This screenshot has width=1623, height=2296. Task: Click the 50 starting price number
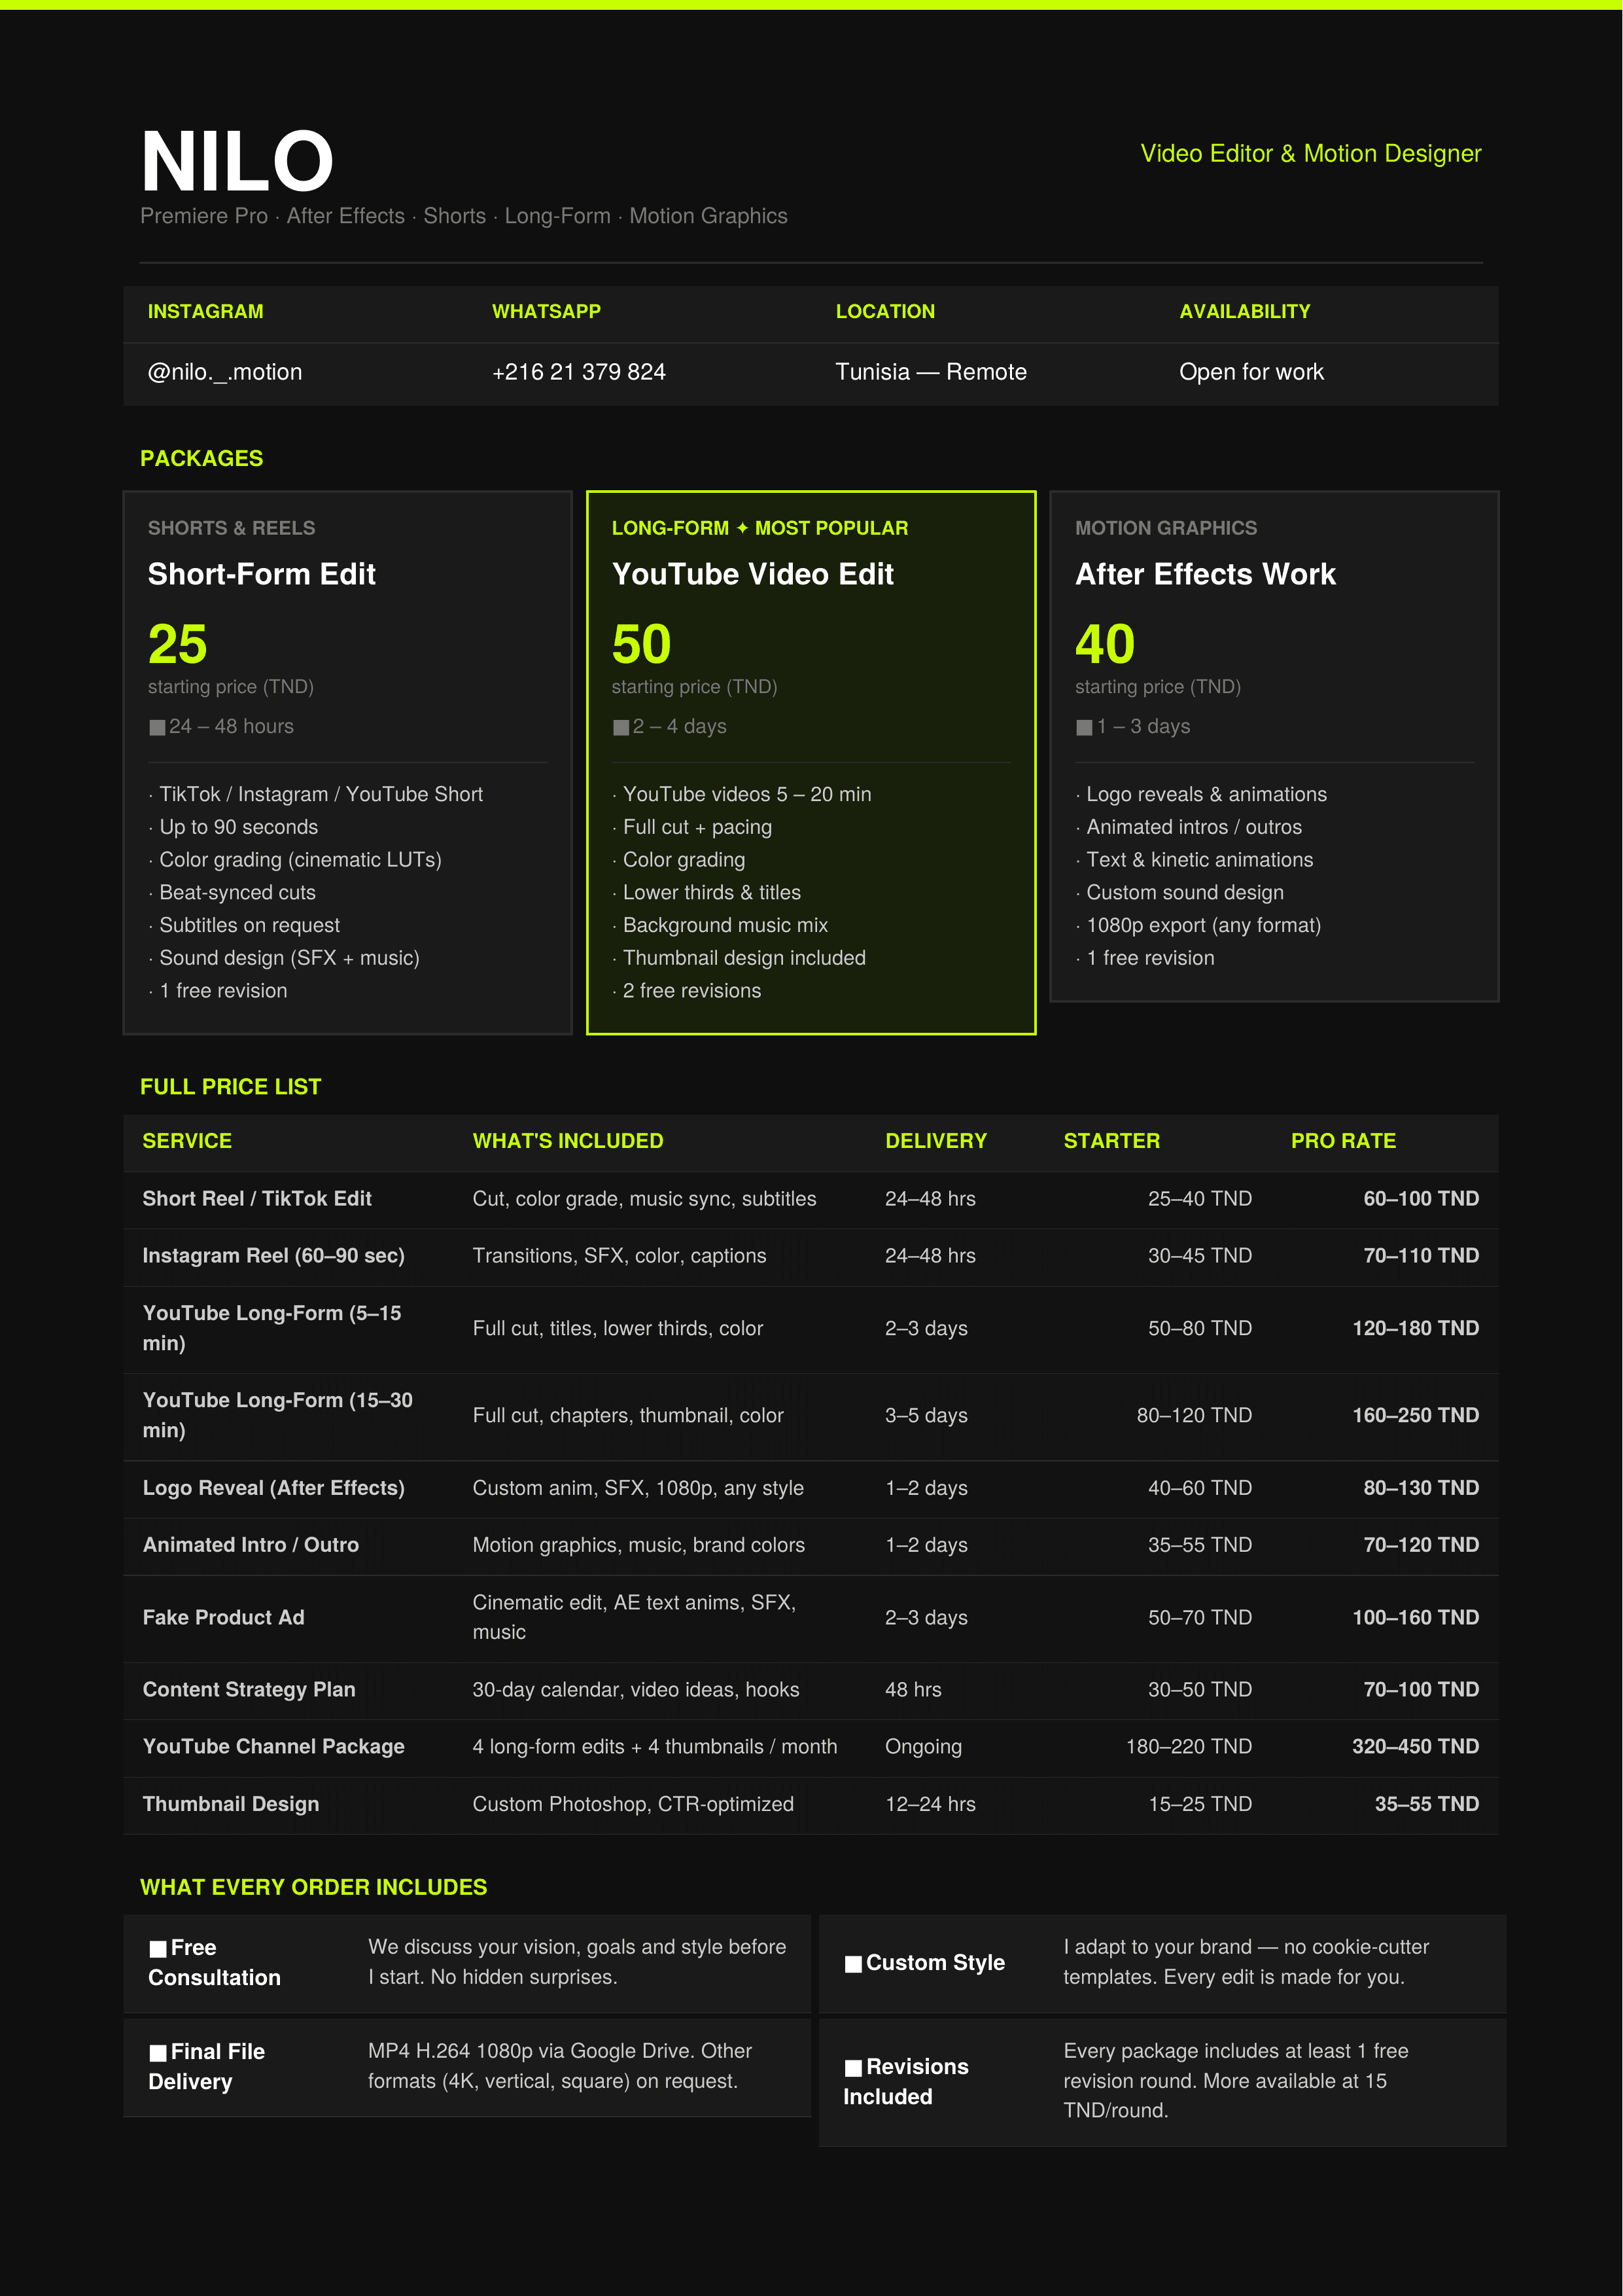point(642,644)
